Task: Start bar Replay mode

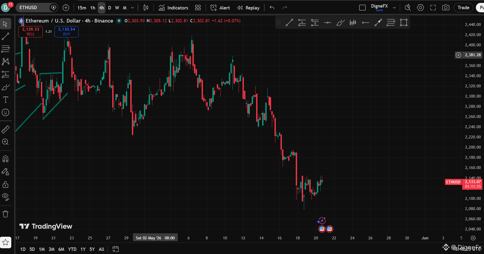Action: [248, 8]
